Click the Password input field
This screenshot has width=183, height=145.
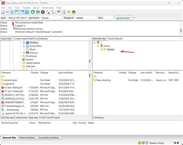tap(86, 18)
